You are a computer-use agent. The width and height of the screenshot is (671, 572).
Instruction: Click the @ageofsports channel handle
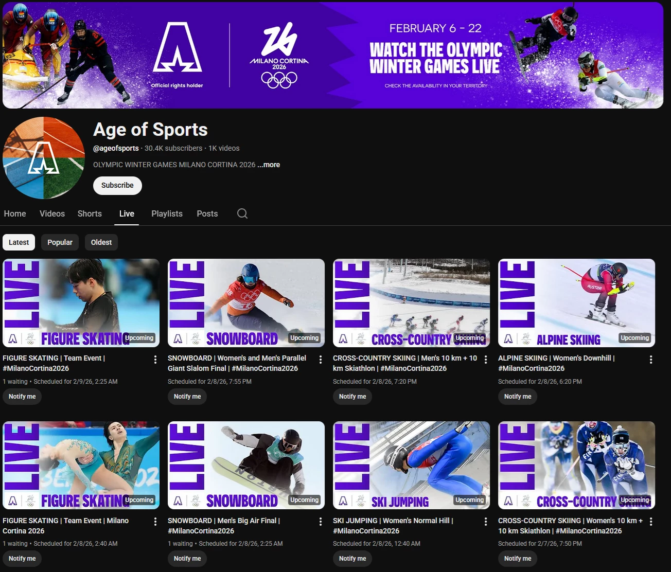[x=116, y=148]
